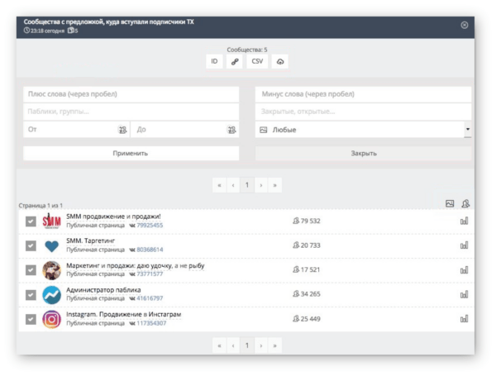This screenshot has width=496, height=376.
Task: Focus the plus words input field
Action: coord(131,94)
